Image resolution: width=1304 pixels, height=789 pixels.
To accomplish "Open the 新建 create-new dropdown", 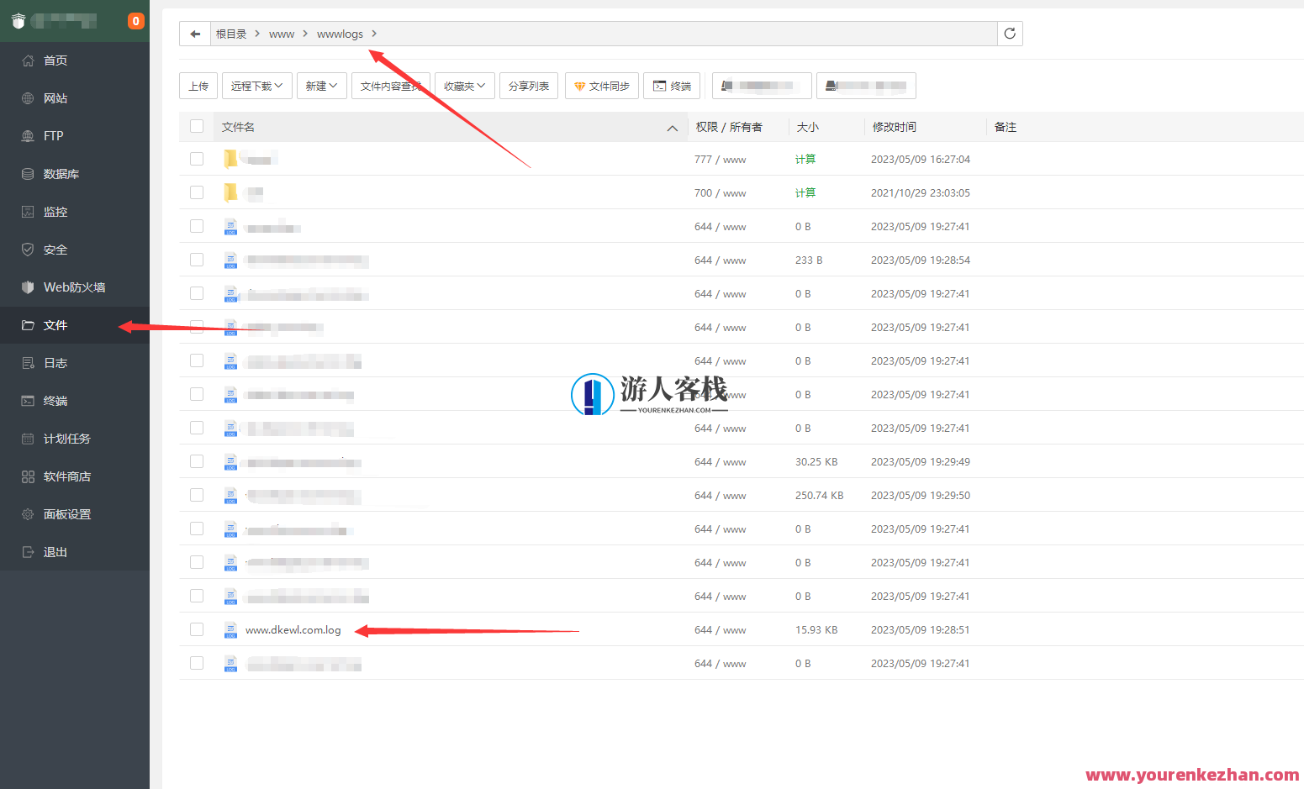I will pos(321,85).
